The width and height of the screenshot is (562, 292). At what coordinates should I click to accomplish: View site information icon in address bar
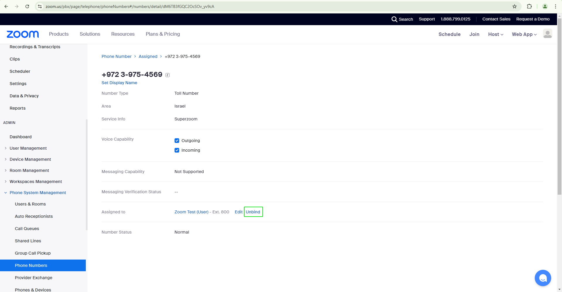[x=40, y=6]
